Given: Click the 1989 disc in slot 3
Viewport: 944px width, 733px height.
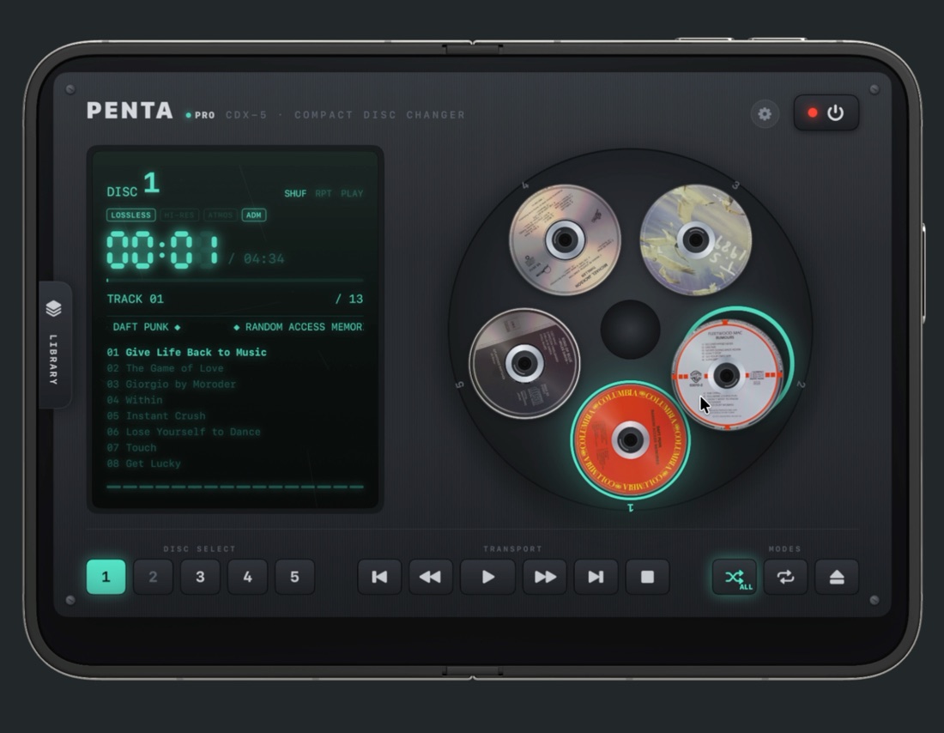Looking at the screenshot, I should click(695, 239).
